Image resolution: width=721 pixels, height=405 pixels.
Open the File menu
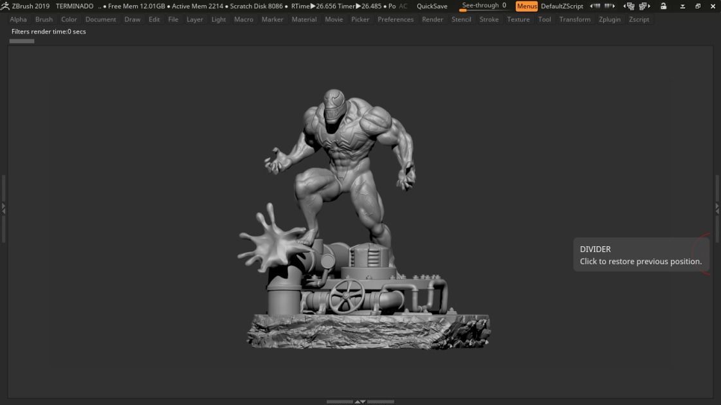point(173,19)
